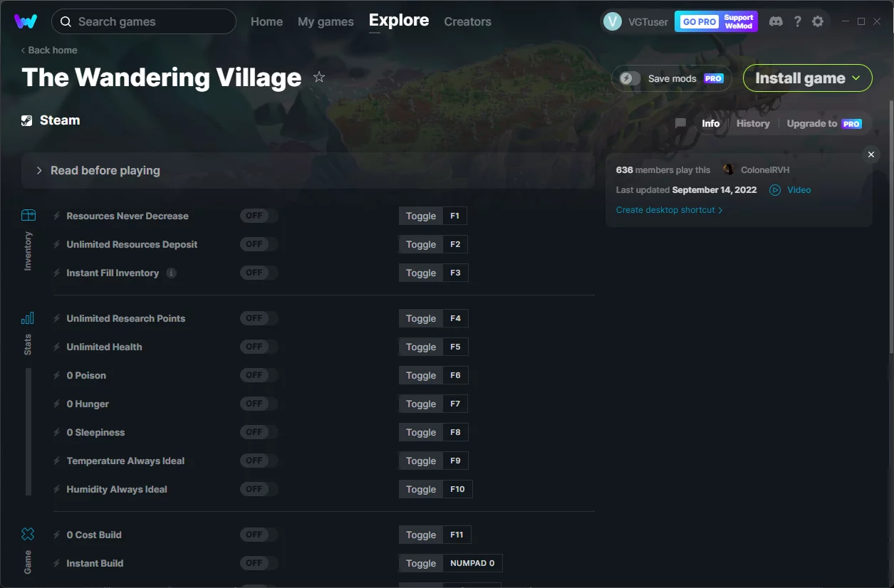The width and height of the screenshot is (894, 588).
Task: Enable Unlimited Health switch
Action: pyautogui.click(x=259, y=347)
